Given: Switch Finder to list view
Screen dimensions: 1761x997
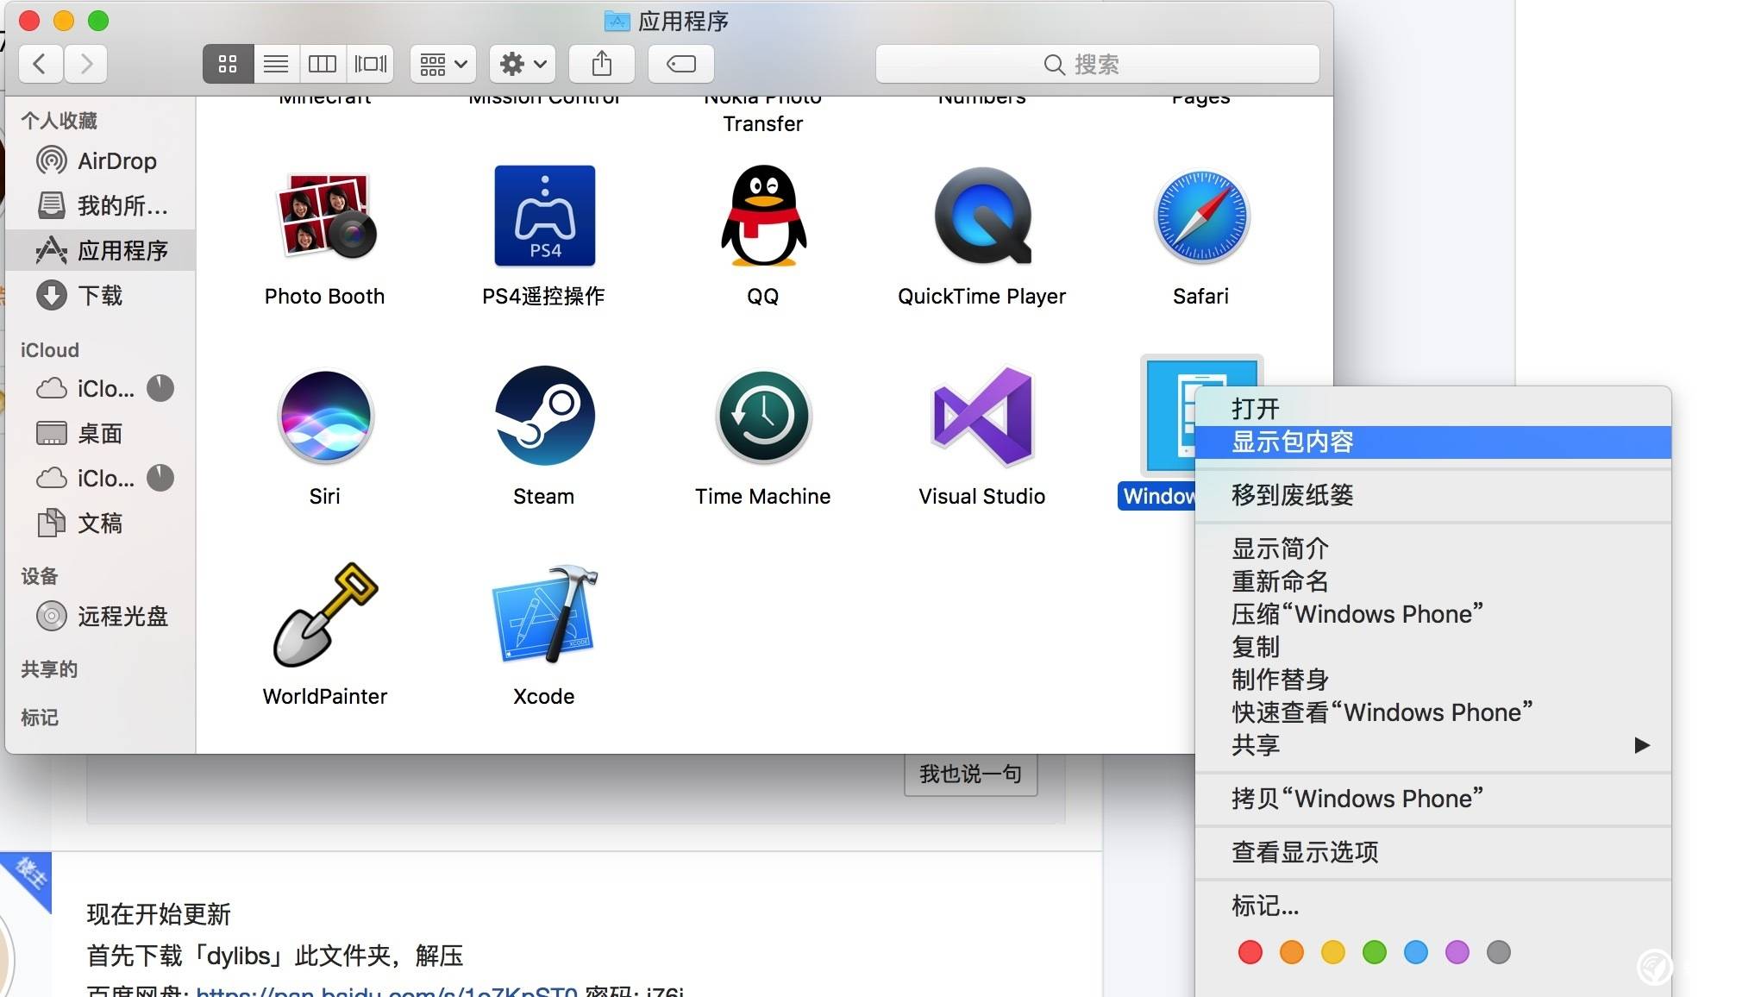Looking at the screenshot, I should pyautogui.click(x=276, y=64).
